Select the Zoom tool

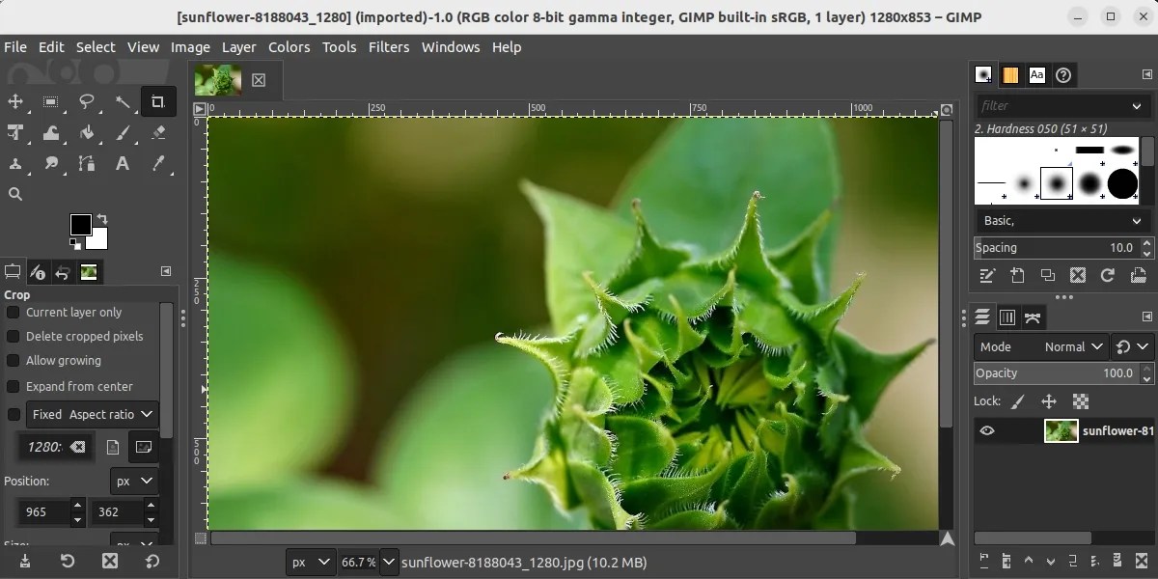(x=15, y=194)
